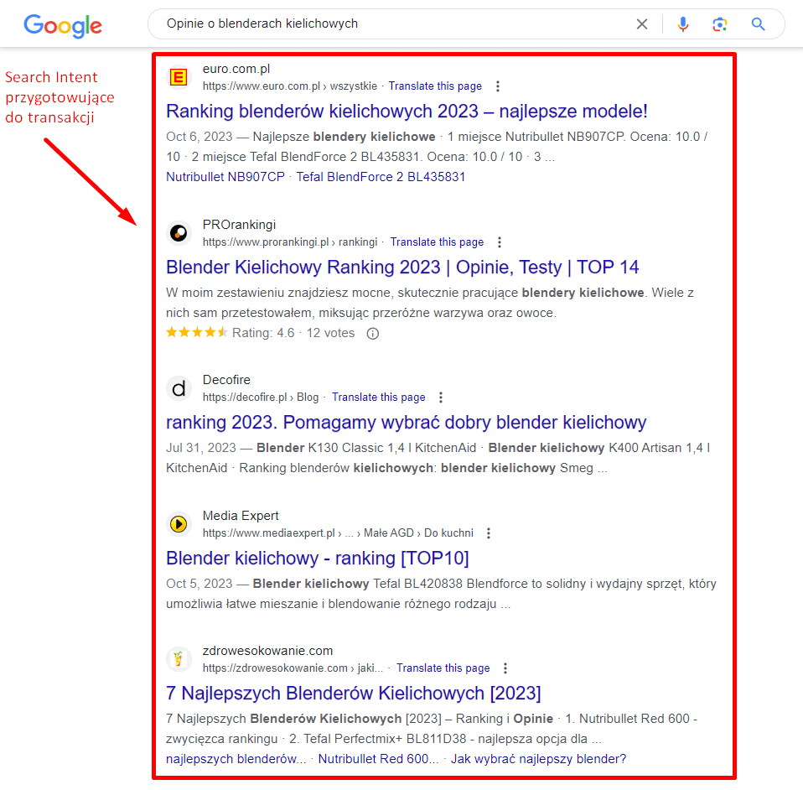
Task: Click the Media Expert favicon
Action: 179,524
